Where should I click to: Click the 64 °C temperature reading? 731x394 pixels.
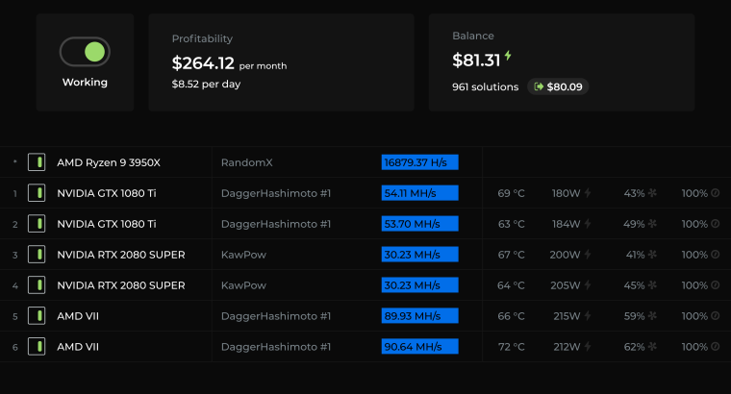[x=511, y=285]
